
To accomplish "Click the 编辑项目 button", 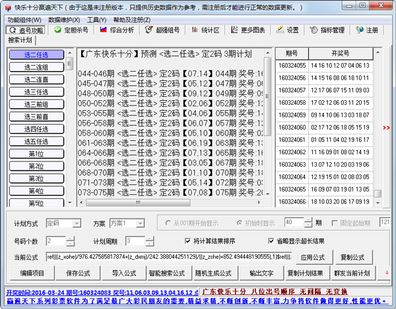I will (x=32, y=273).
